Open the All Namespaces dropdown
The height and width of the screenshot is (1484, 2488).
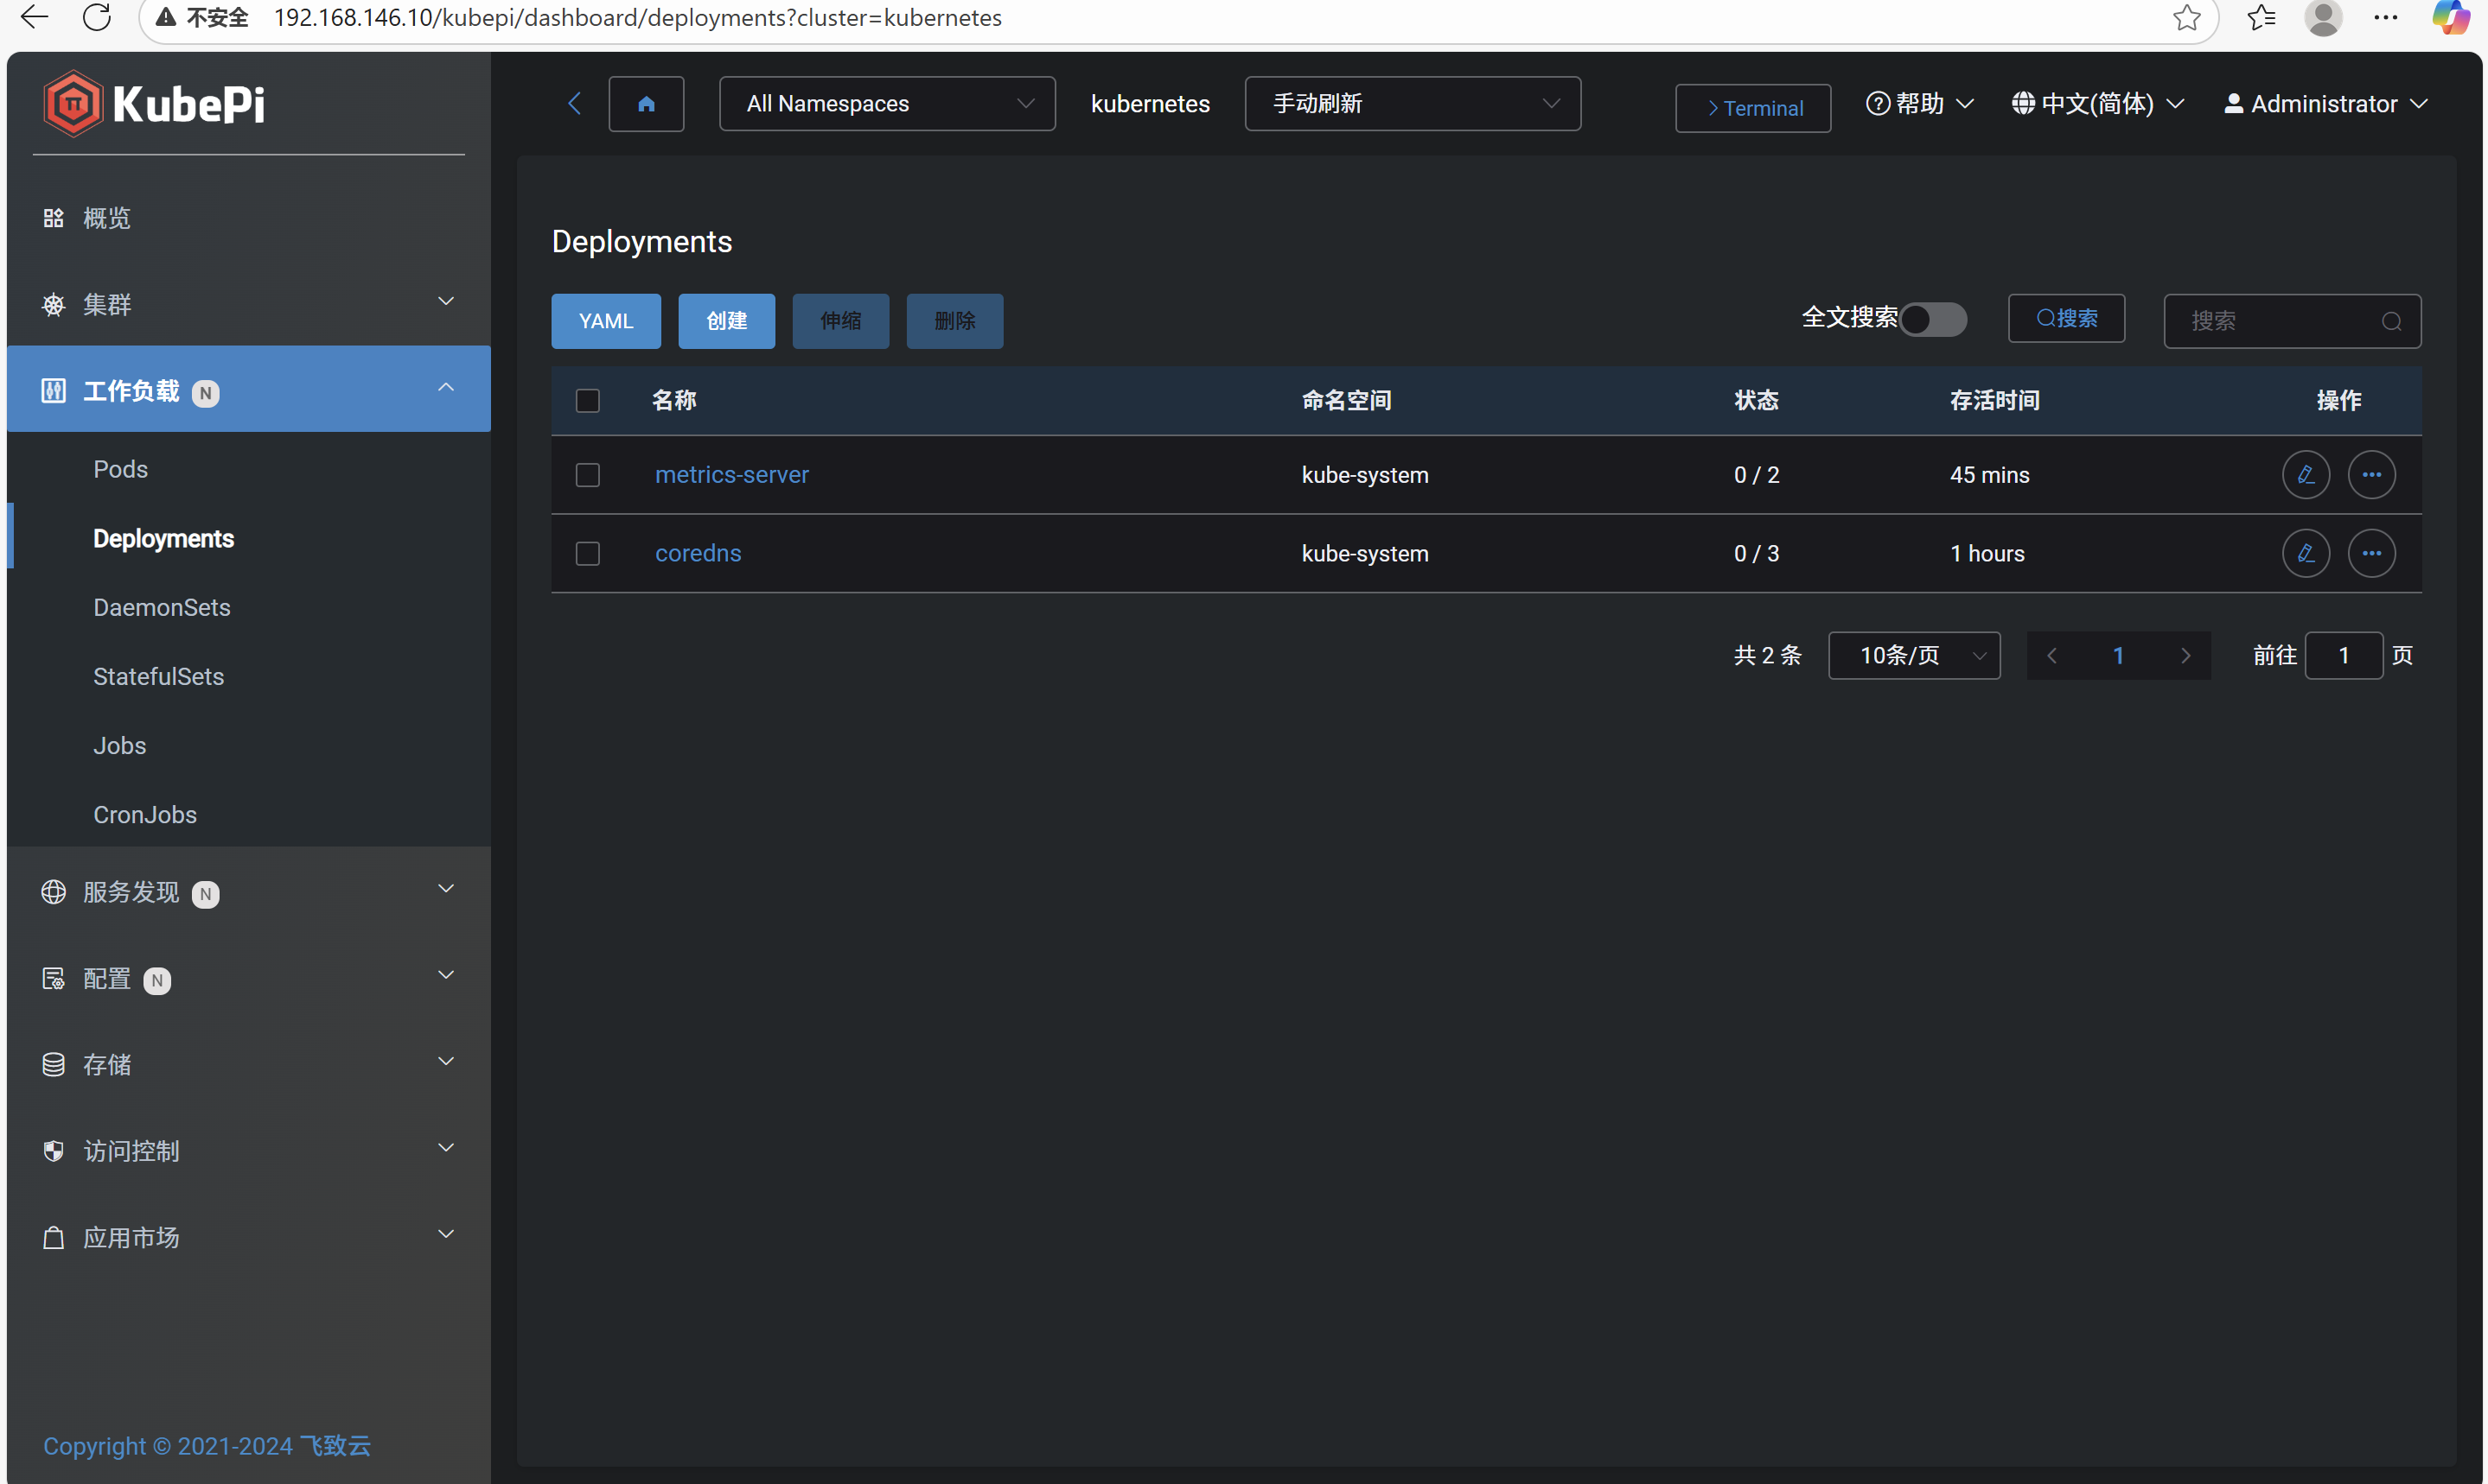coord(887,104)
